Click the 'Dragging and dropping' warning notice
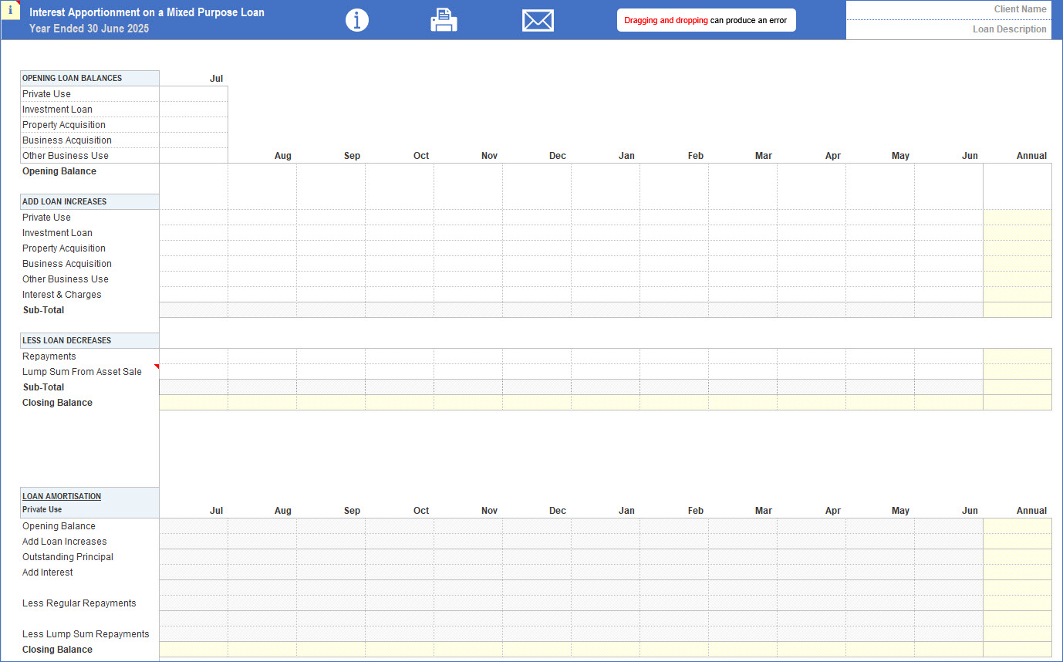 click(706, 20)
